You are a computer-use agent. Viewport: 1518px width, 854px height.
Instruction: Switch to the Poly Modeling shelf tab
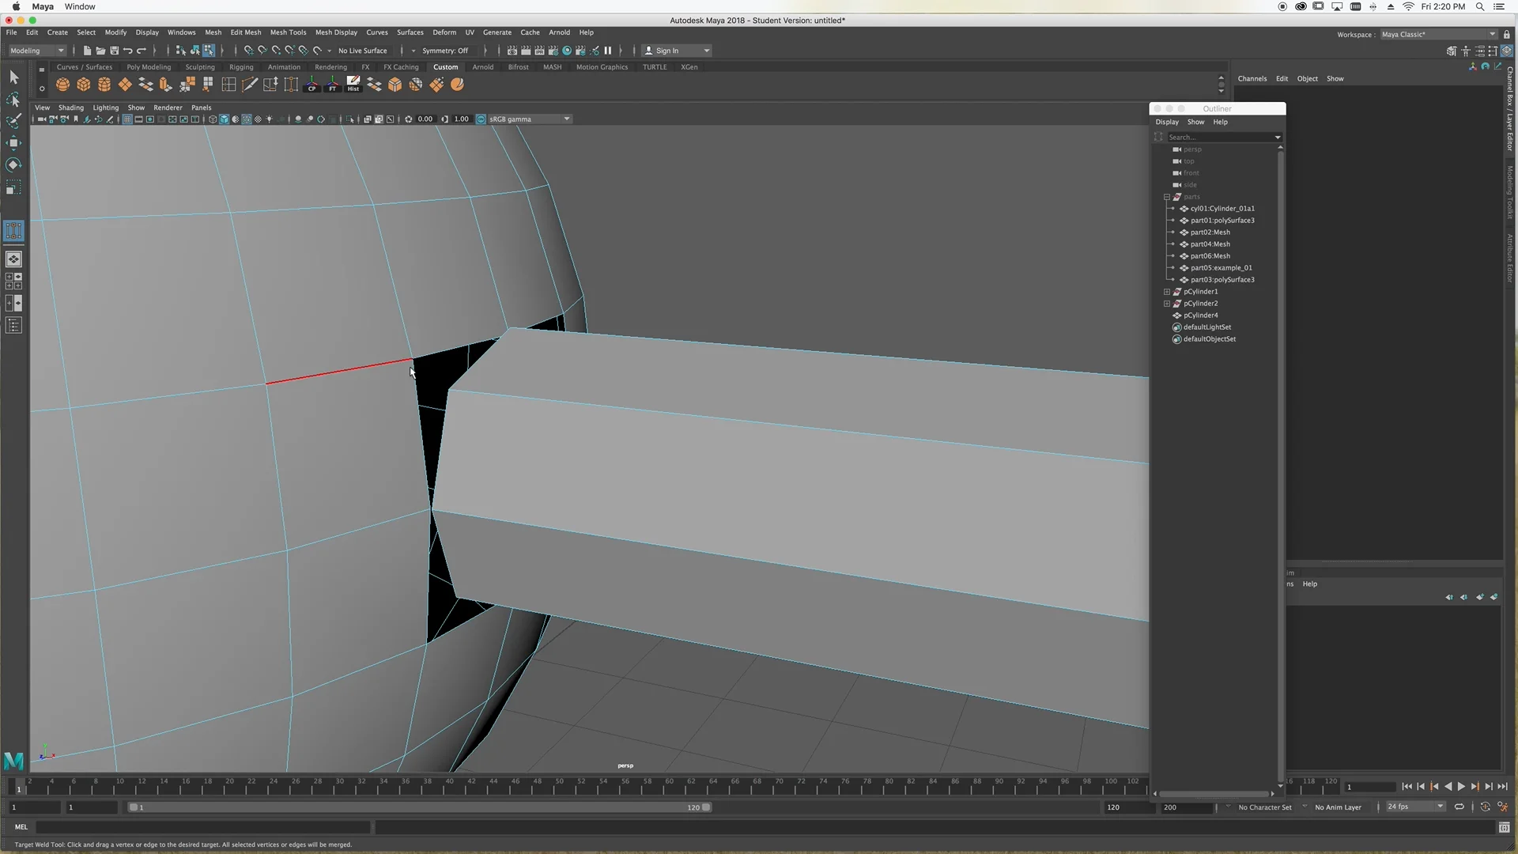click(149, 67)
